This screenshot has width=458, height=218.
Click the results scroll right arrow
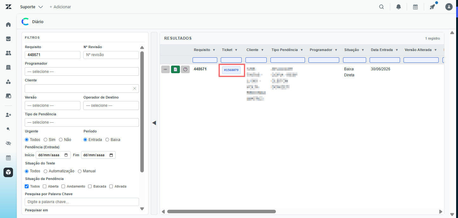point(441,211)
